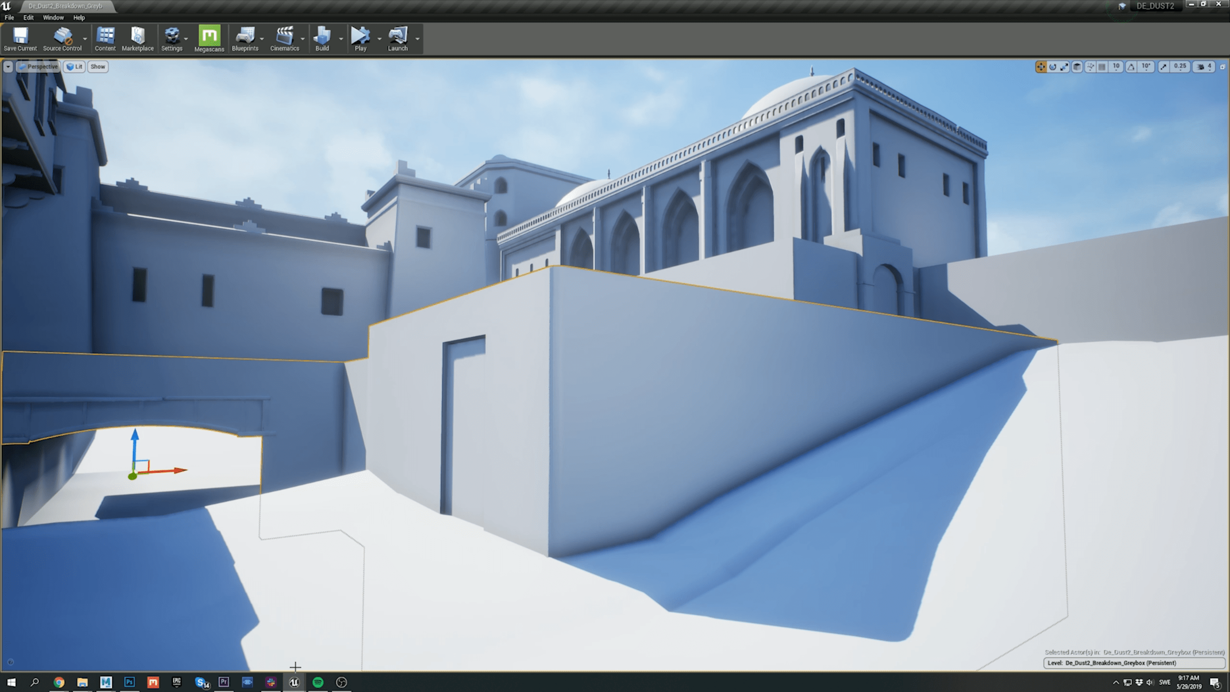Image resolution: width=1230 pixels, height=692 pixels.
Task: Open the Windows notification center
Action: click(1215, 682)
